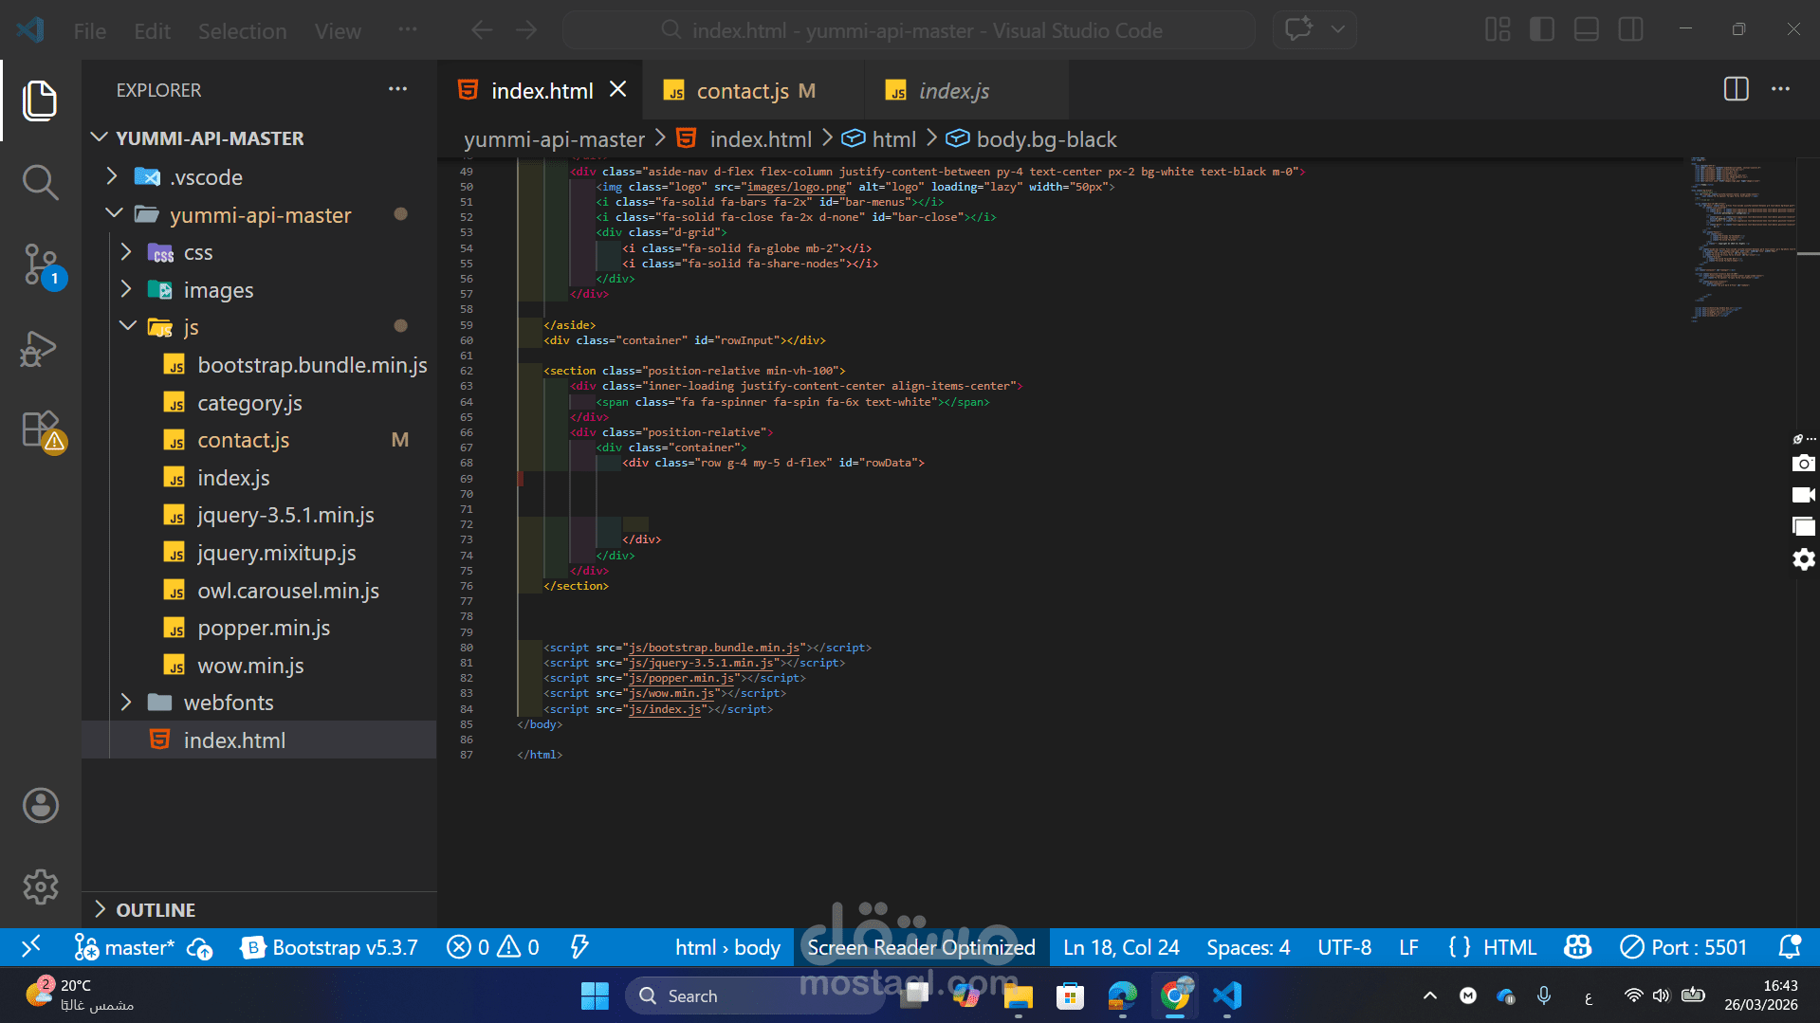Click the Copilot status icon in status bar
Image resolution: width=1820 pixels, height=1023 pixels.
(x=1578, y=946)
